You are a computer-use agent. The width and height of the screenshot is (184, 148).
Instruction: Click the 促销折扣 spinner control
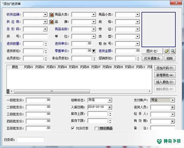138,59
